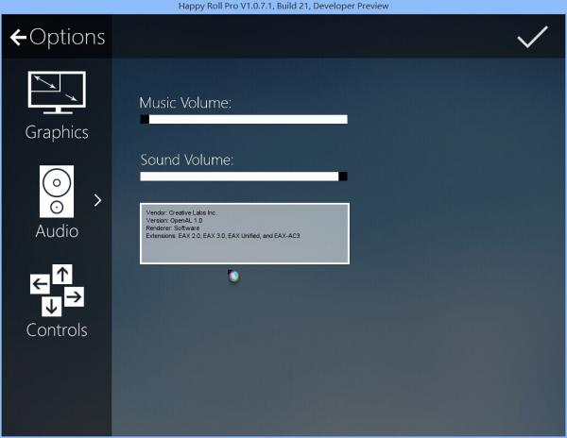Open Graphics settings via the monitor icon
This screenshot has width=567, height=438.
(x=56, y=94)
